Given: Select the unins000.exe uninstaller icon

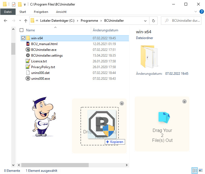Looking at the screenshot, I should coord(28,79).
